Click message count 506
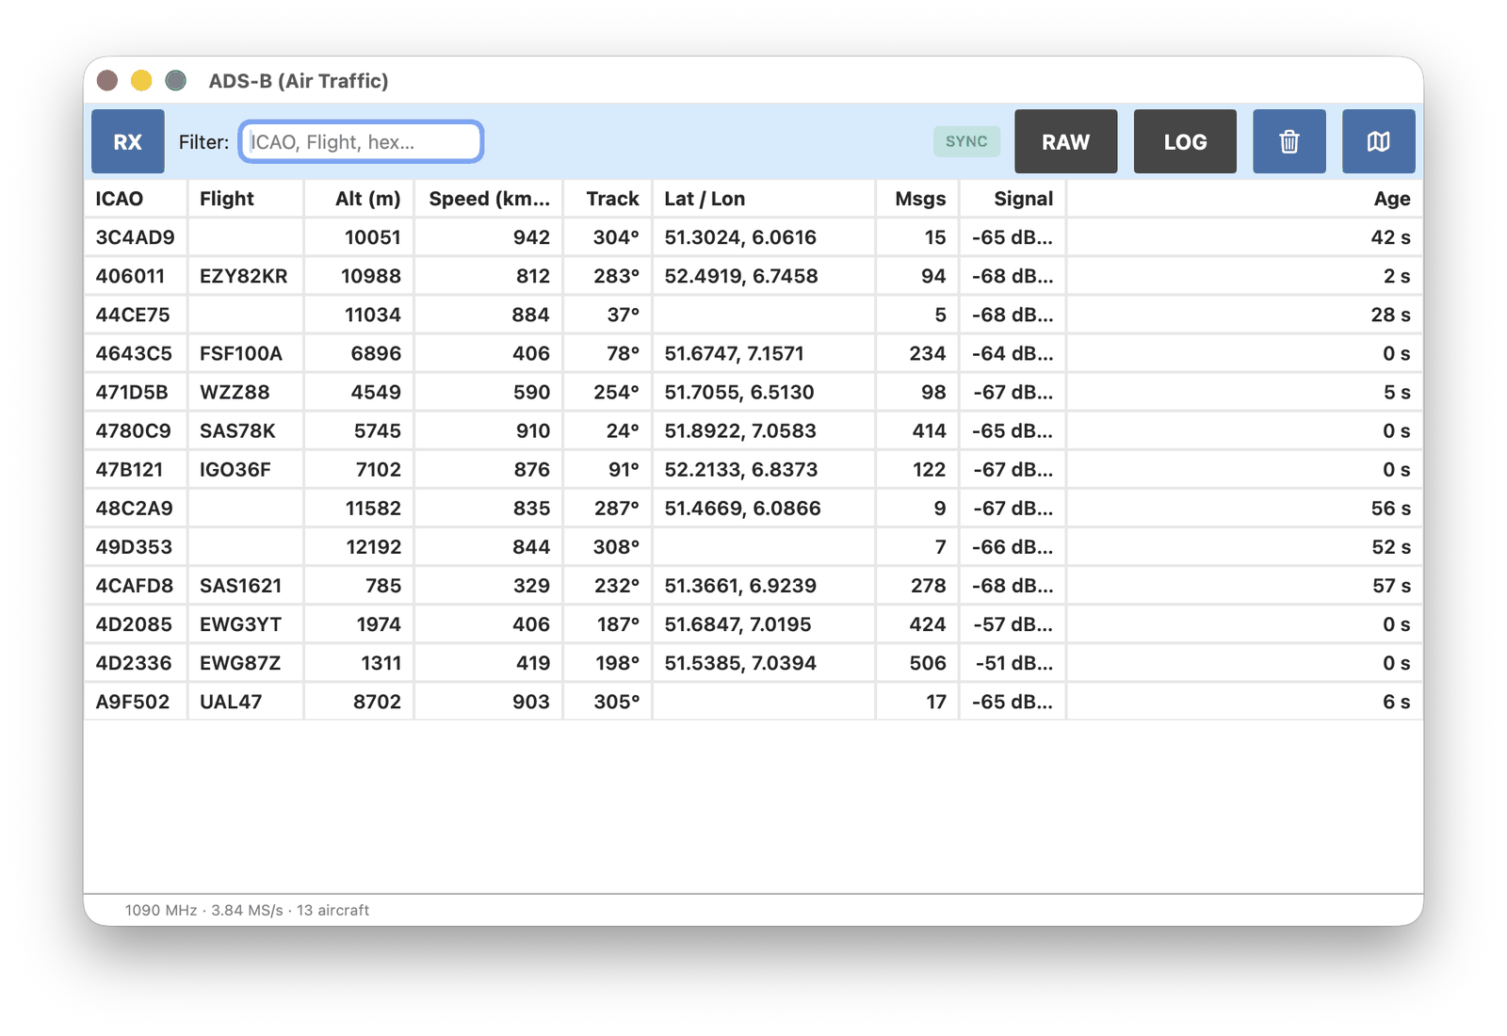 pos(917,662)
